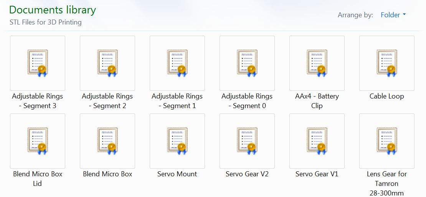
Task: Click the 'Adjustable Rings - Segment 1' file name
Action: (177, 101)
